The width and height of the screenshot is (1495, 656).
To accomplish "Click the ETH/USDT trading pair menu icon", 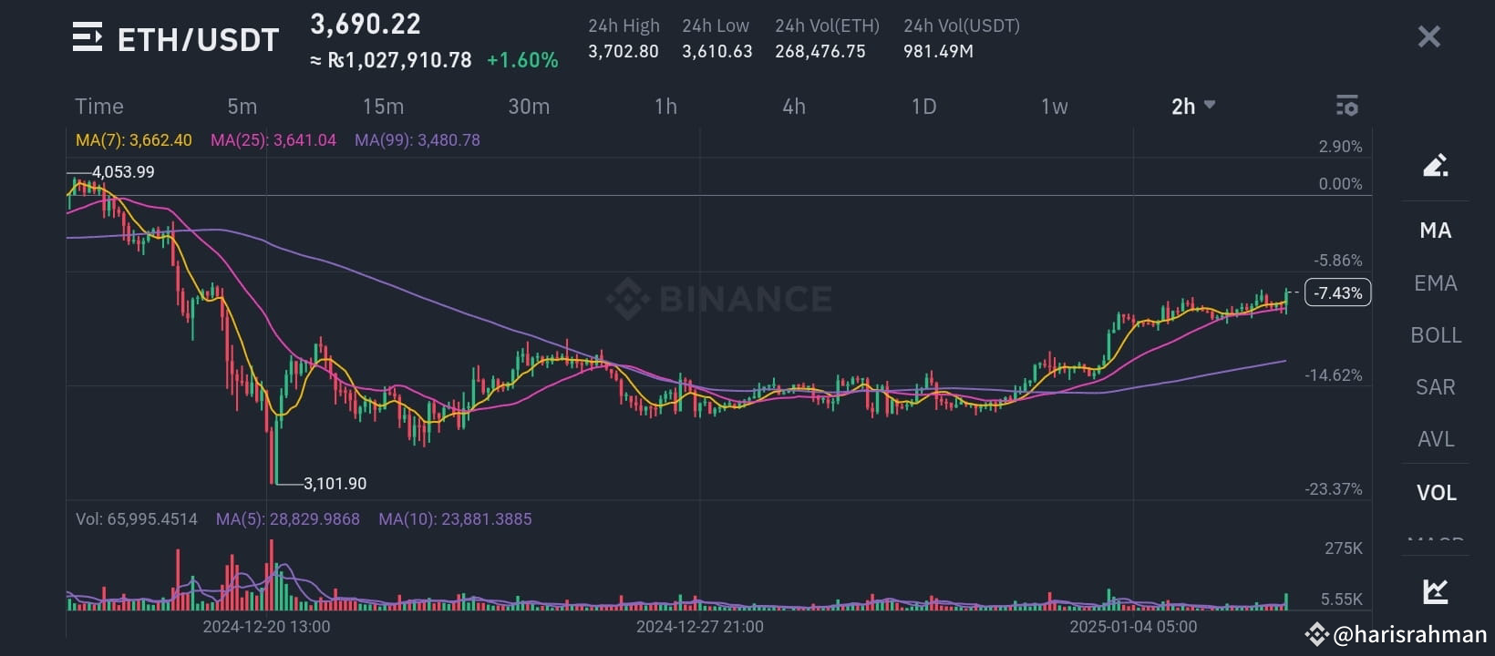I will (x=87, y=37).
